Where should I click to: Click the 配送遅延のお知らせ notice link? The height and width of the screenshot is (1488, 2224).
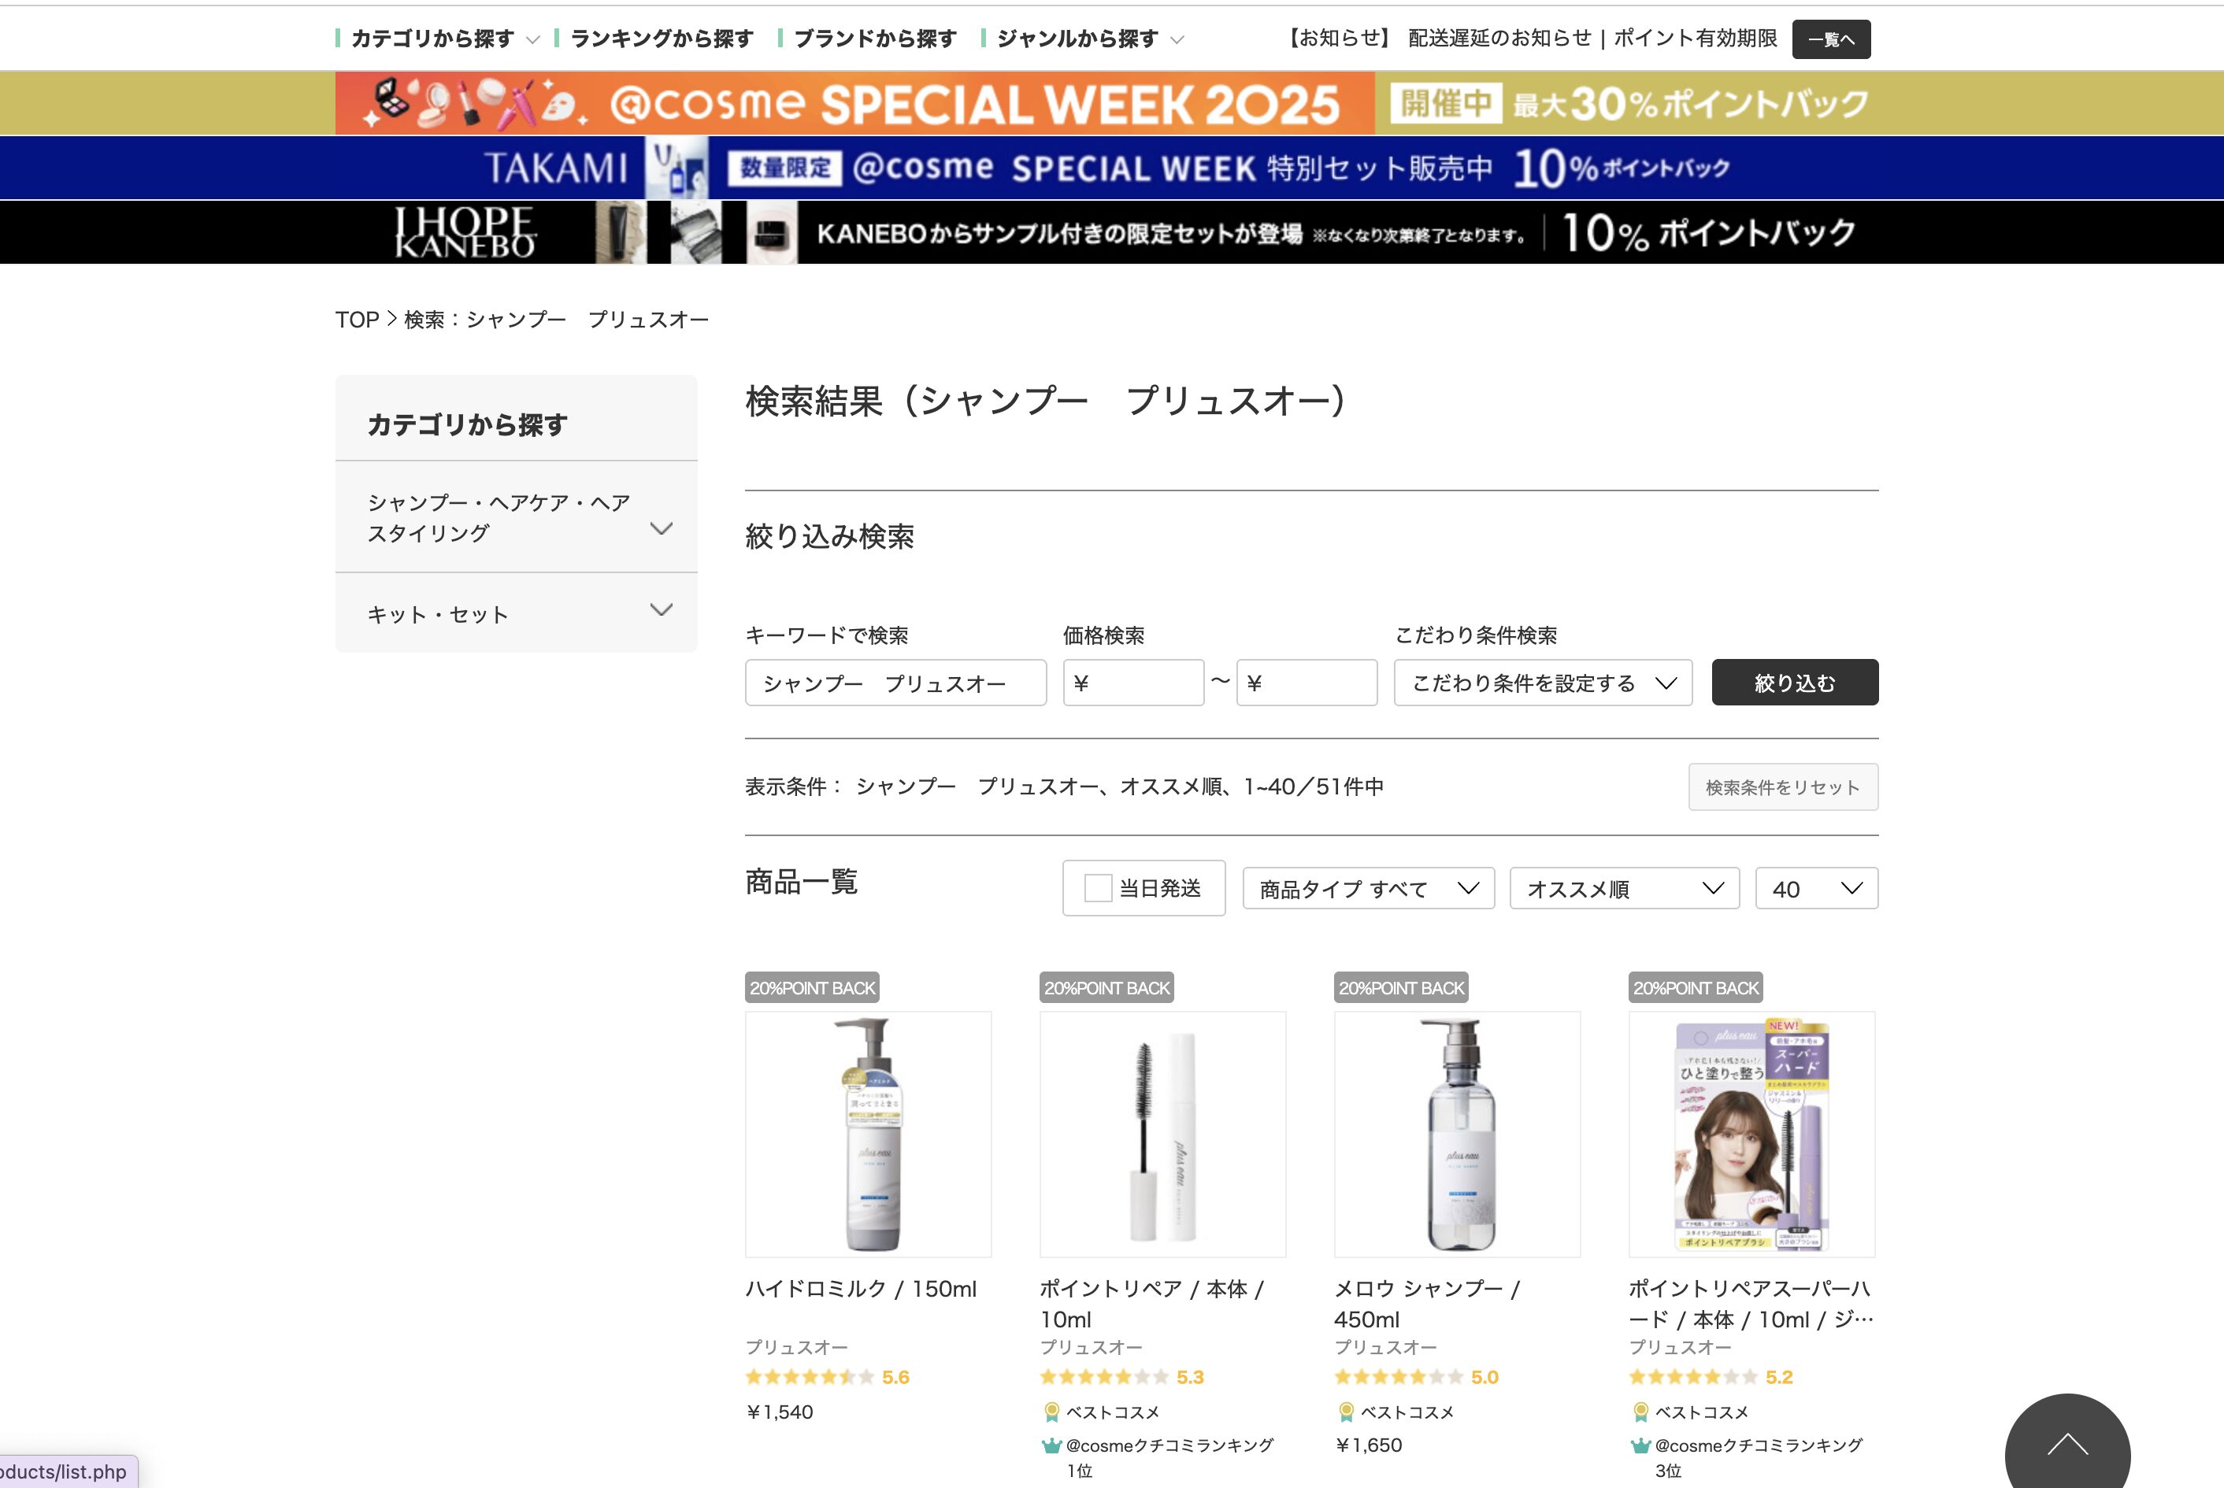pos(1499,38)
